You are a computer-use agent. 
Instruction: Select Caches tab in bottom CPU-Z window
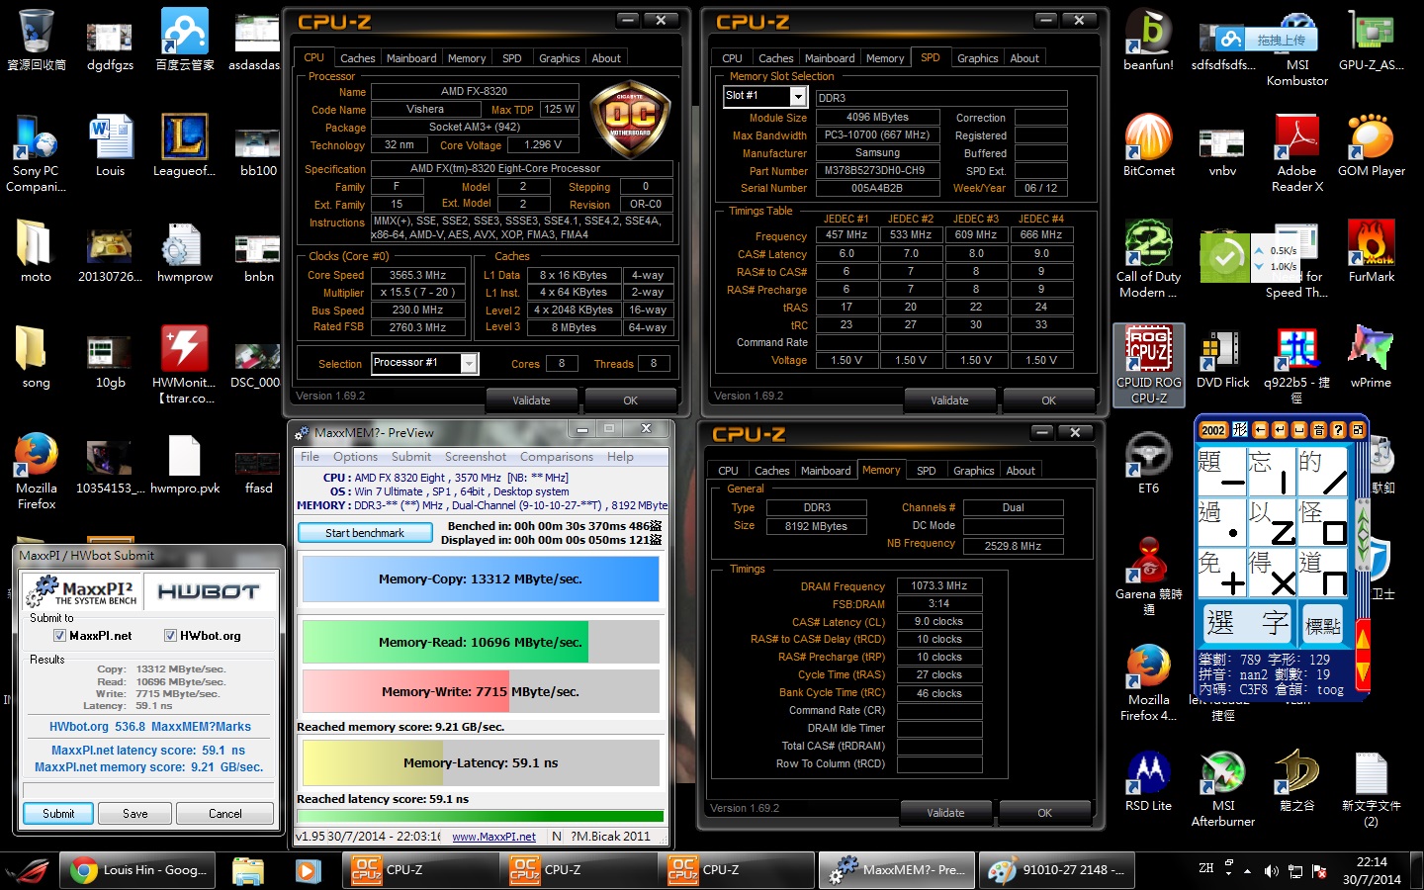(772, 471)
